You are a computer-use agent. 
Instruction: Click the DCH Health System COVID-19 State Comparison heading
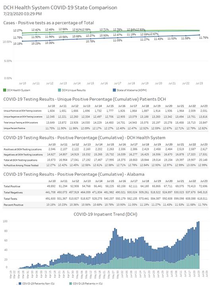point(60,8)
